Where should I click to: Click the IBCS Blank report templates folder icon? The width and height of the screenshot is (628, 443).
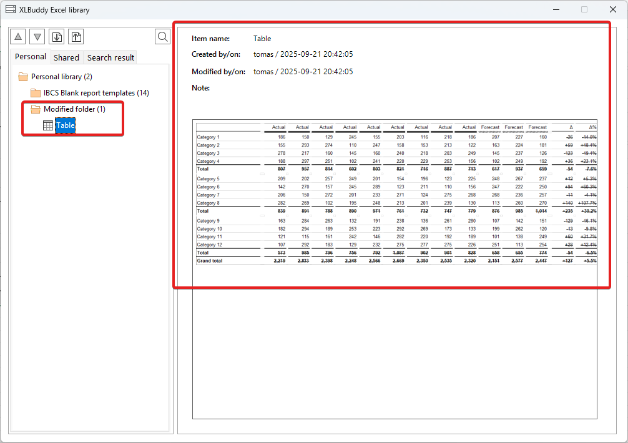coord(36,93)
